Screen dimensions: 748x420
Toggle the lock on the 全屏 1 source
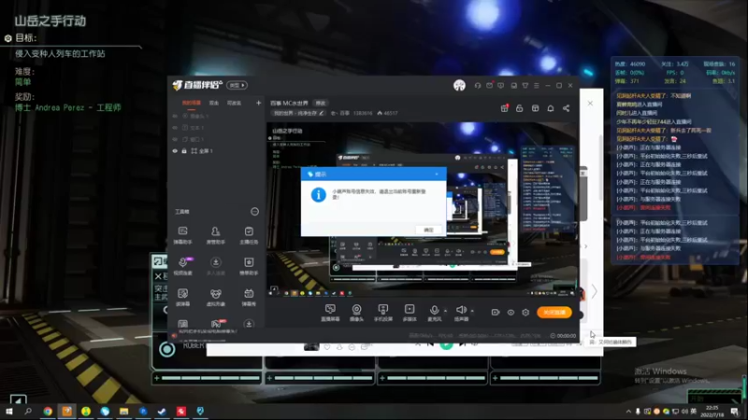pos(184,151)
